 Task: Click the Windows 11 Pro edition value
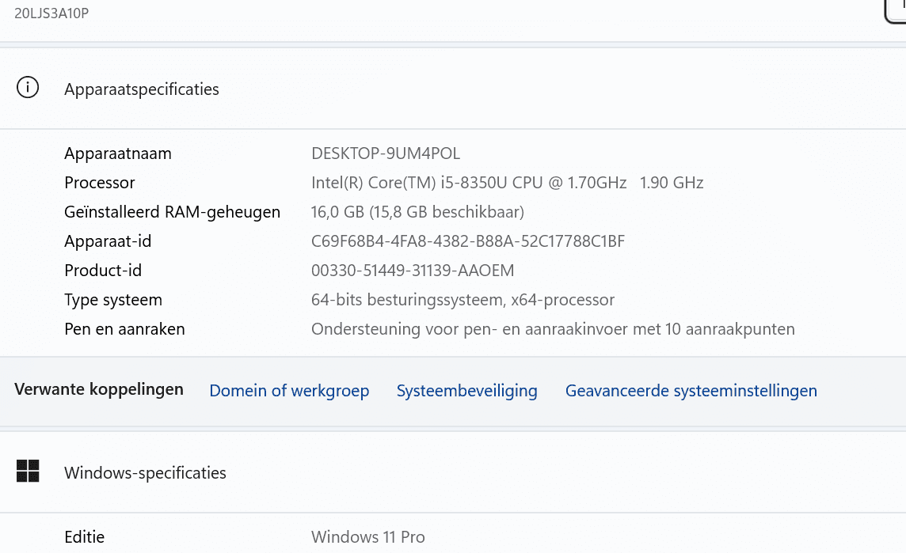click(x=367, y=537)
